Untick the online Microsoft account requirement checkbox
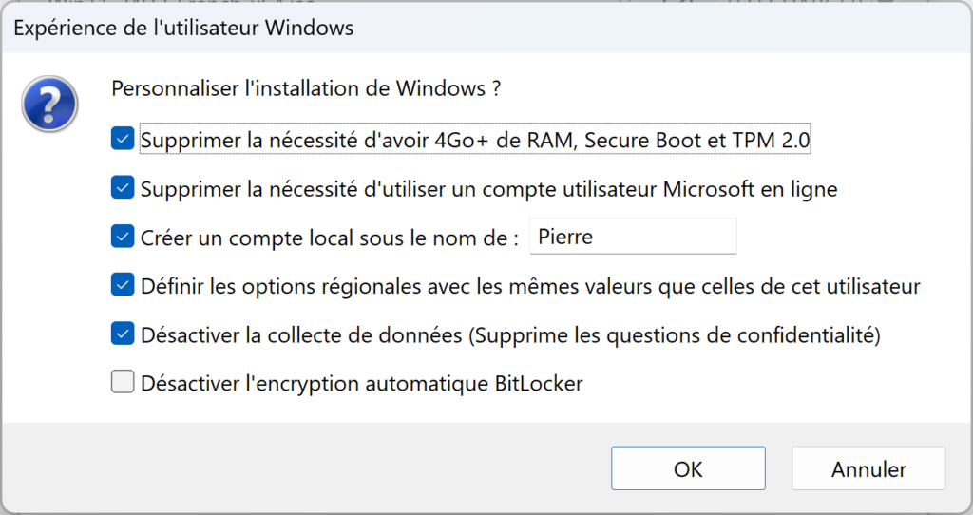973x515 pixels. 123,187
